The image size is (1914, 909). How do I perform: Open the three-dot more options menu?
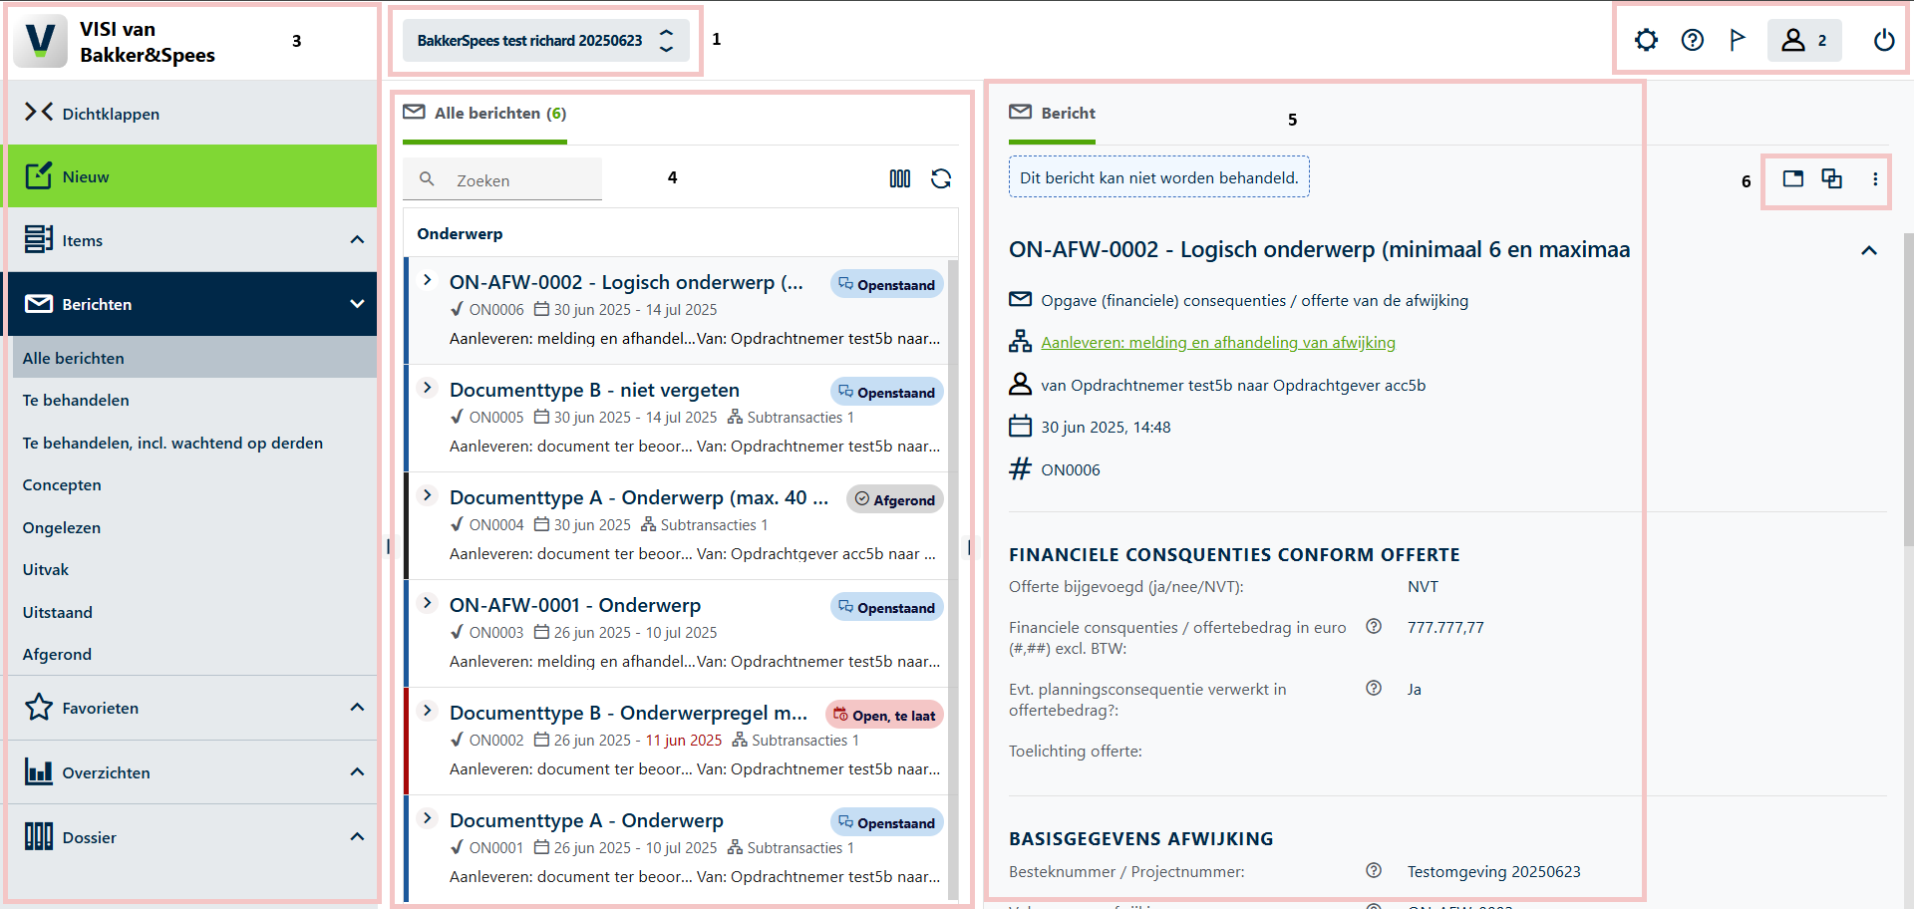pyautogui.click(x=1875, y=179)
